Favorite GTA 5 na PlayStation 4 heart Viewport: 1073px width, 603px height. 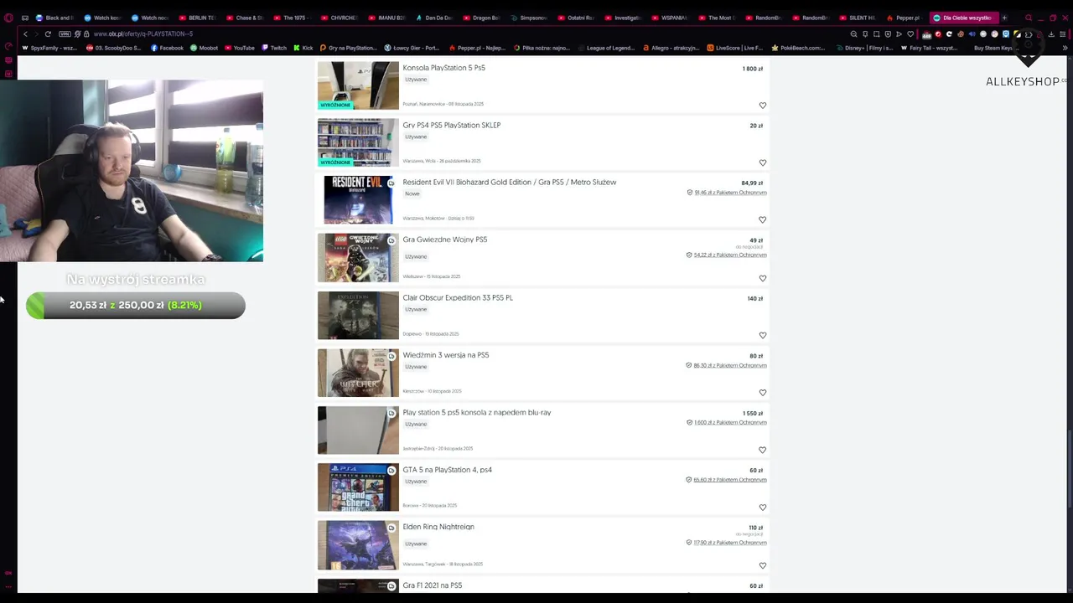coord(762,507)
